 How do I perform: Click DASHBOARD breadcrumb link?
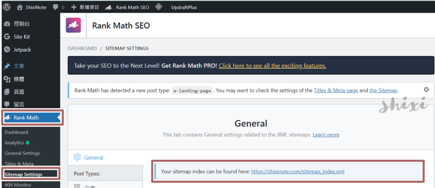(82, 48)
